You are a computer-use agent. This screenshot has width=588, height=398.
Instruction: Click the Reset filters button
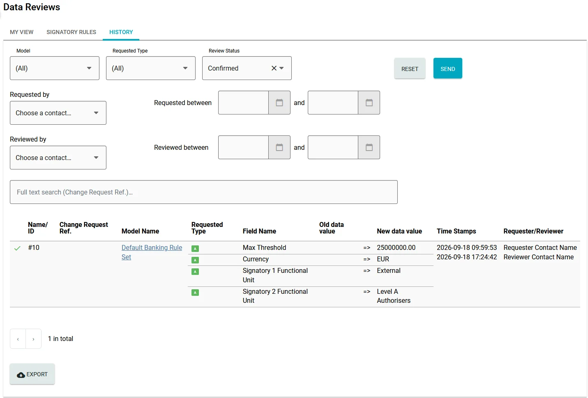pyautogui.click(x=410, y=69)
